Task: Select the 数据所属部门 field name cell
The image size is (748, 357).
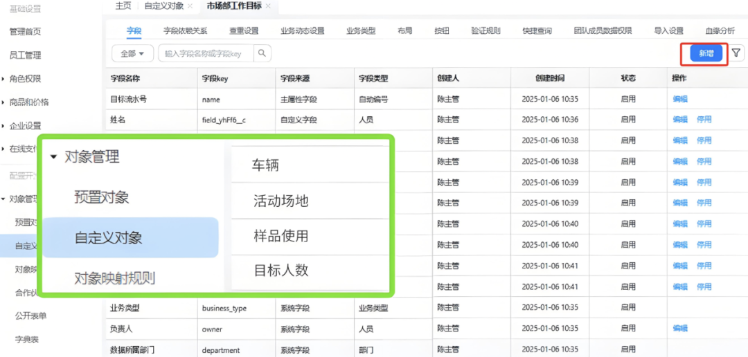Action: 132,350
